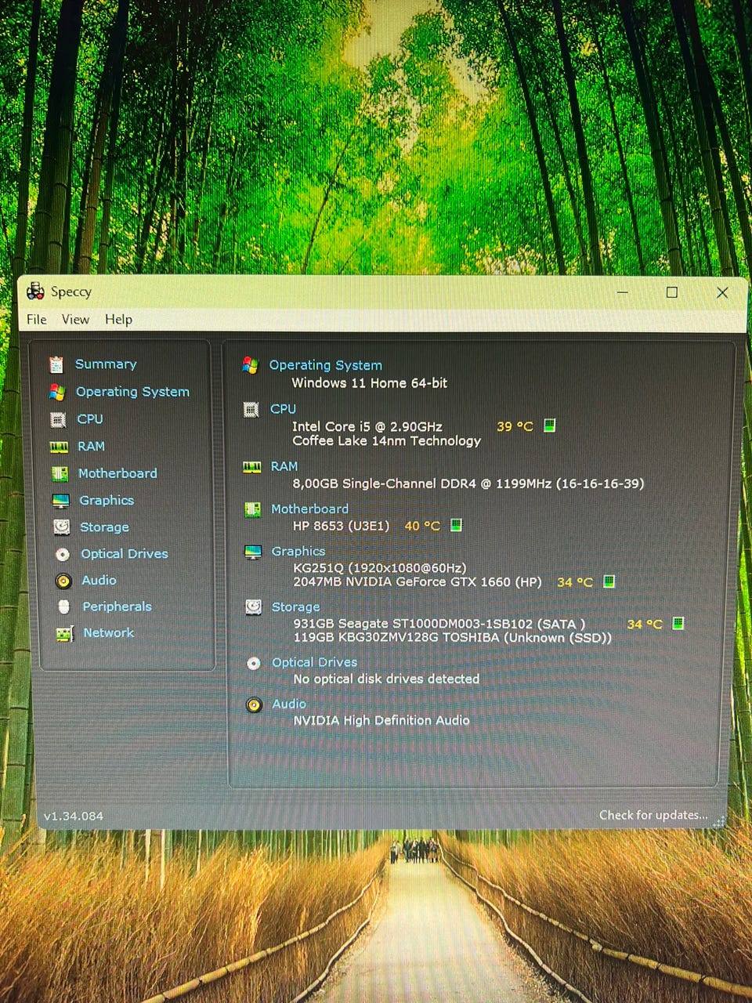
Task: Click the version label v1.34.084
Action: [x=74, y=816]
